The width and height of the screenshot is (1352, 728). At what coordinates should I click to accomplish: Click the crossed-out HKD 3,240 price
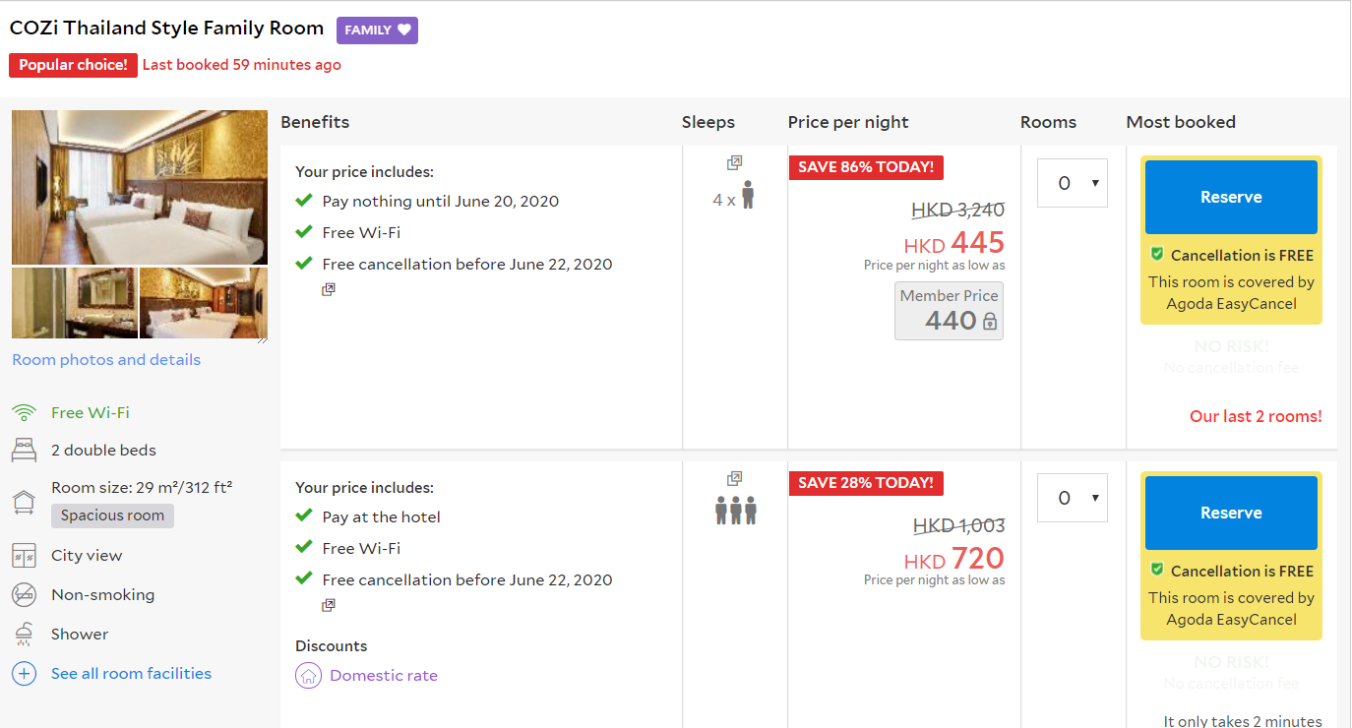click(x=957, y=210)
